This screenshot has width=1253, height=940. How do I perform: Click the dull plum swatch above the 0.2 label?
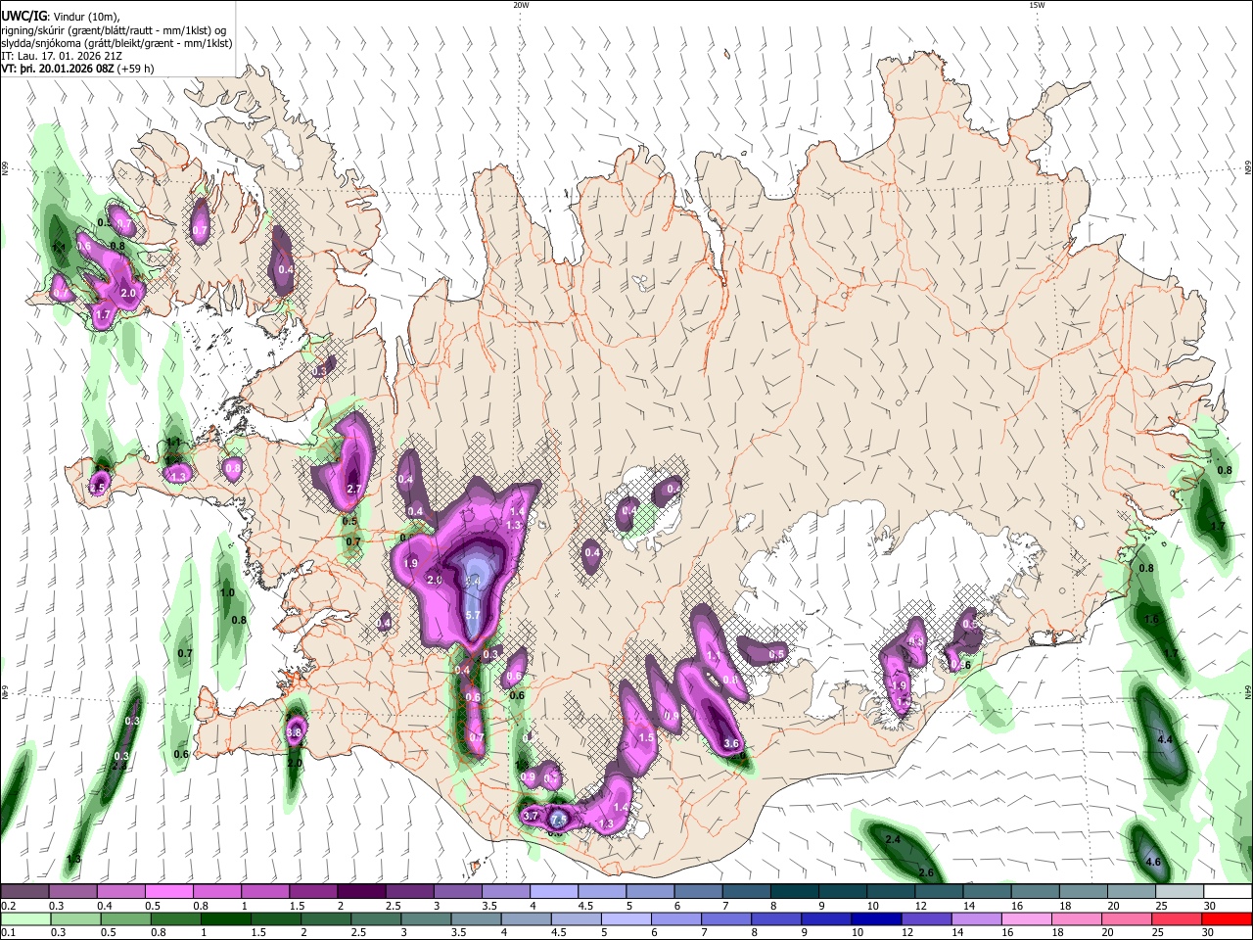[24, 891]
